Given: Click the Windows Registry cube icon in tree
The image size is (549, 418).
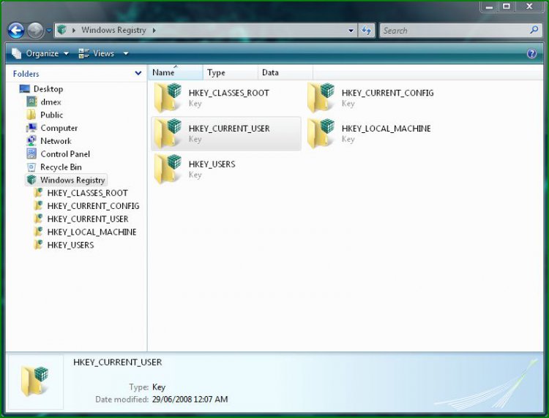Looking at the screenshot, I should (x=31, y=180).
